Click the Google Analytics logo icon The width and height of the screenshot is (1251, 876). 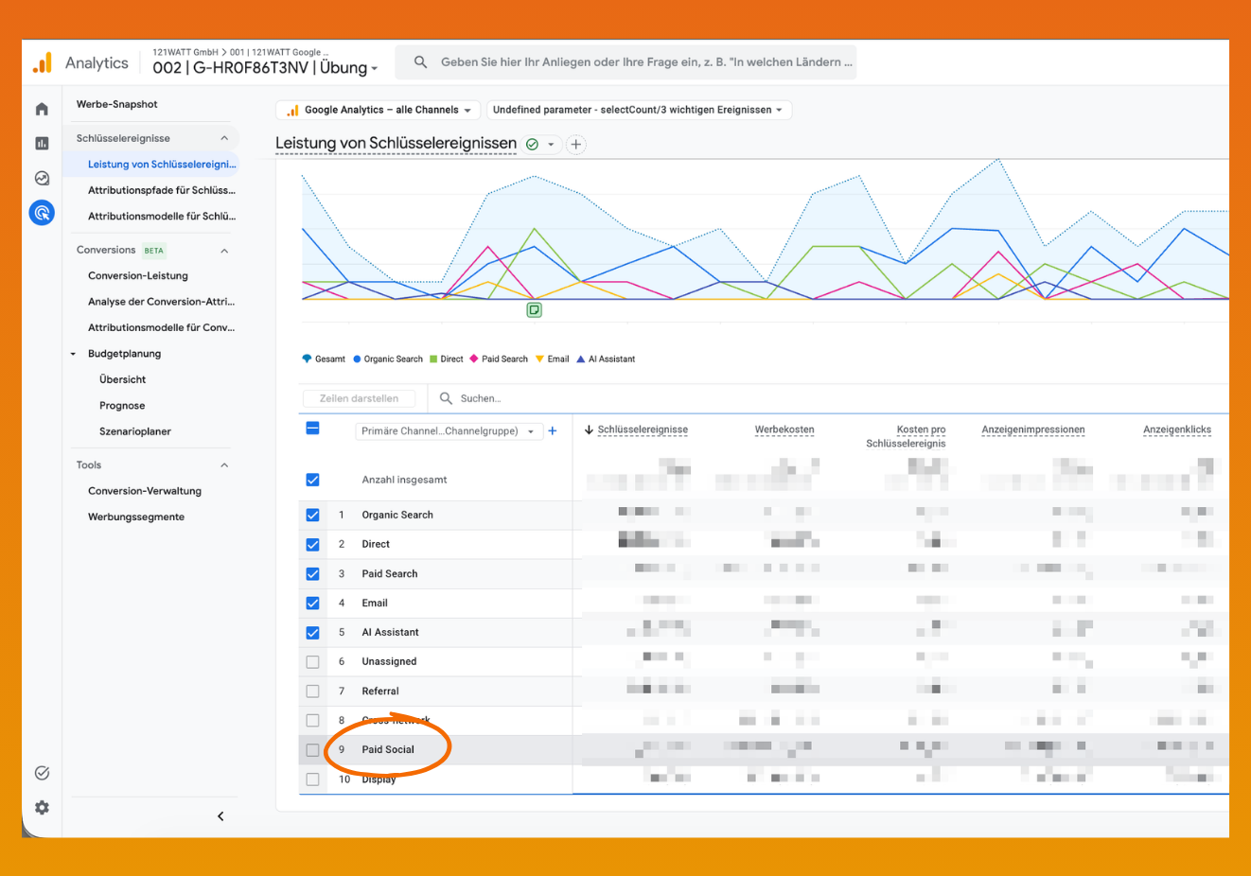pyautogui.click(x=43, y=62)
